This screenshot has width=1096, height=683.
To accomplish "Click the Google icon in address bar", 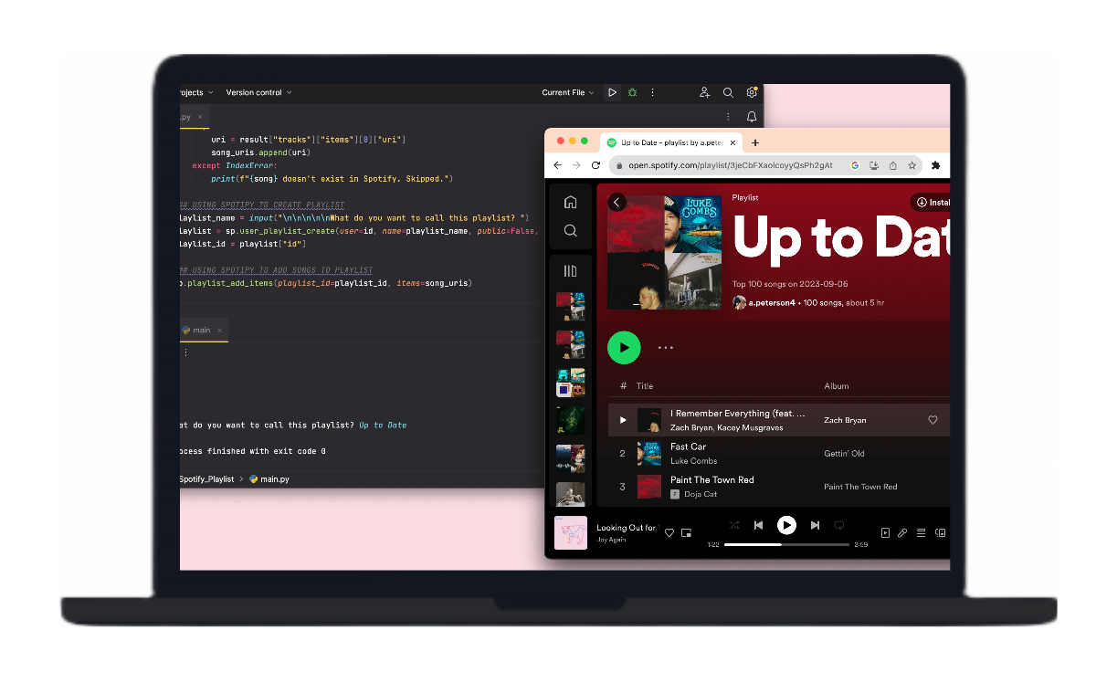I will coord(855,165).
